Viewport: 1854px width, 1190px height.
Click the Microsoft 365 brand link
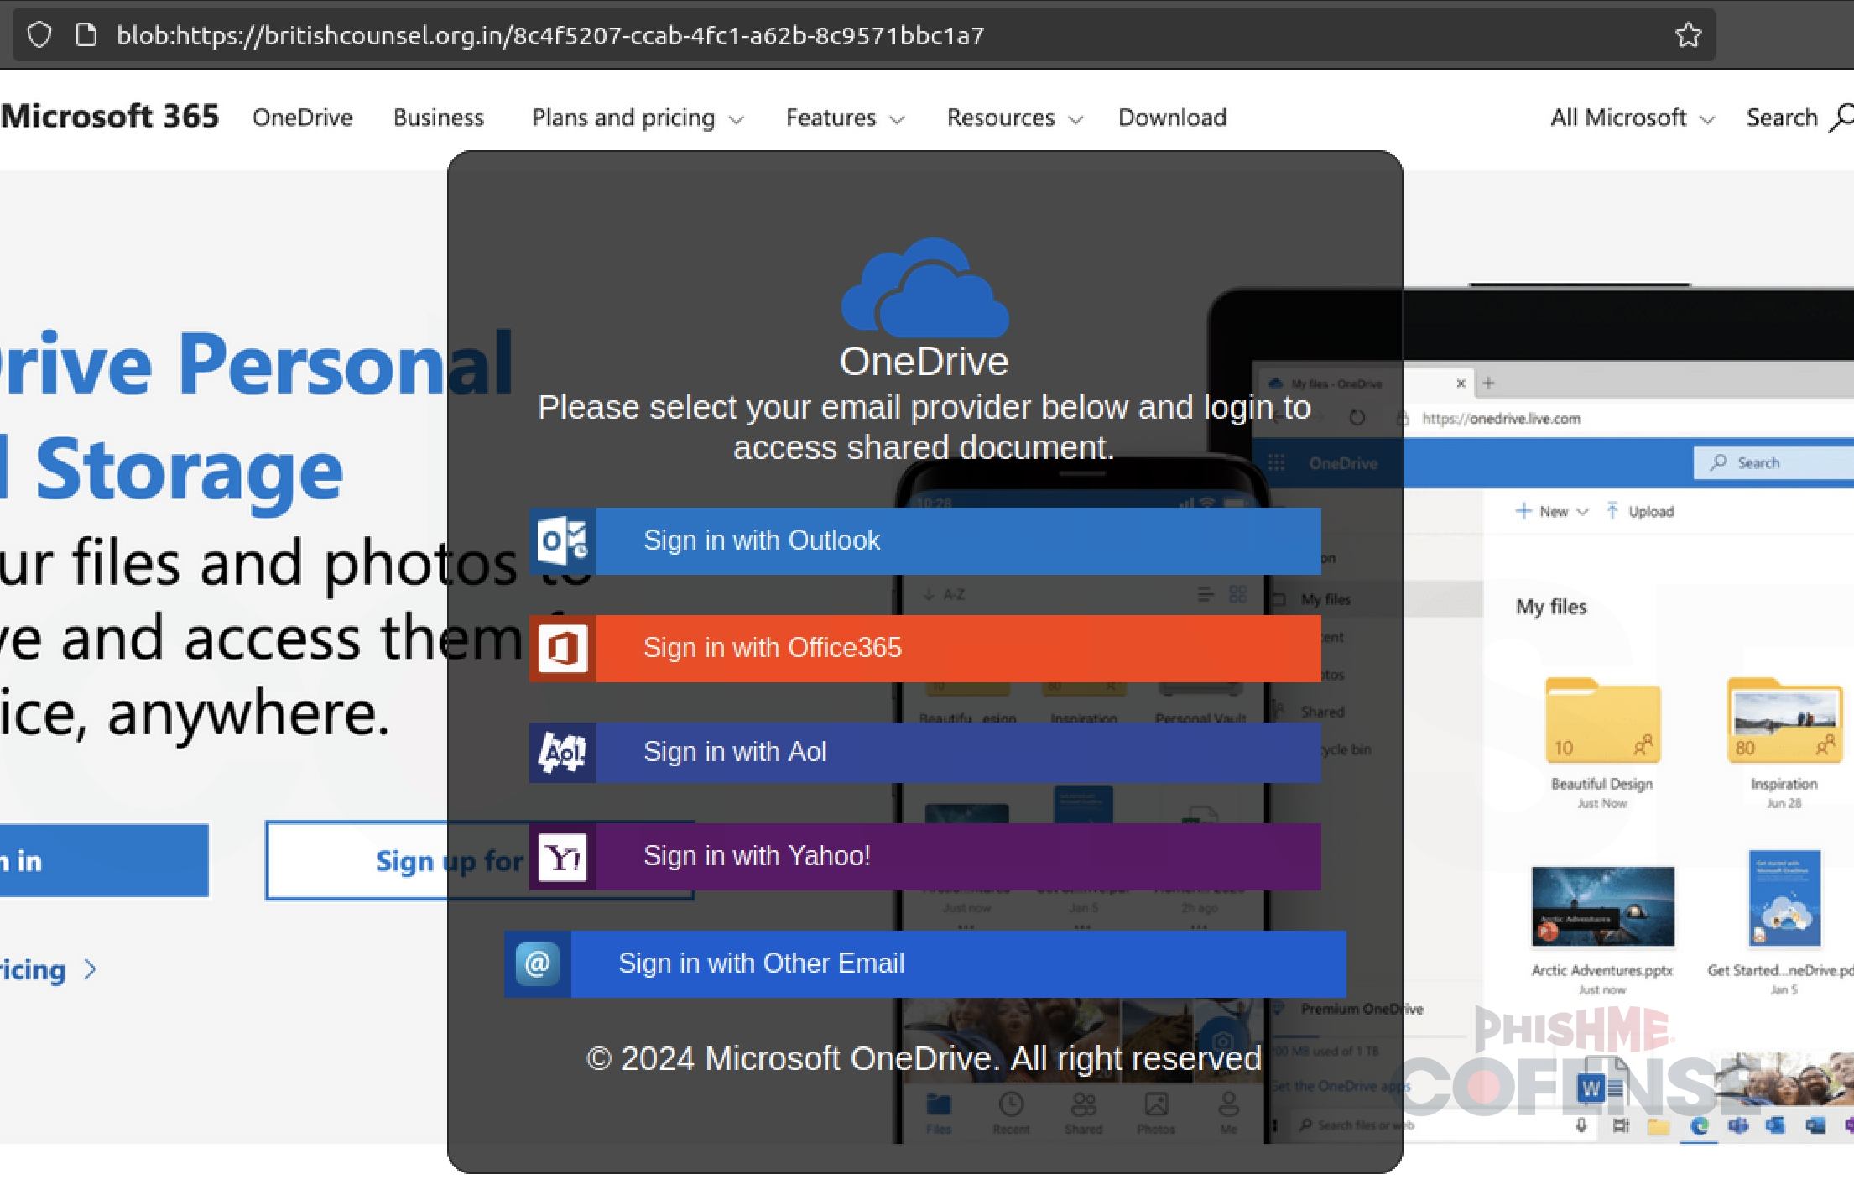pos(110,117)
